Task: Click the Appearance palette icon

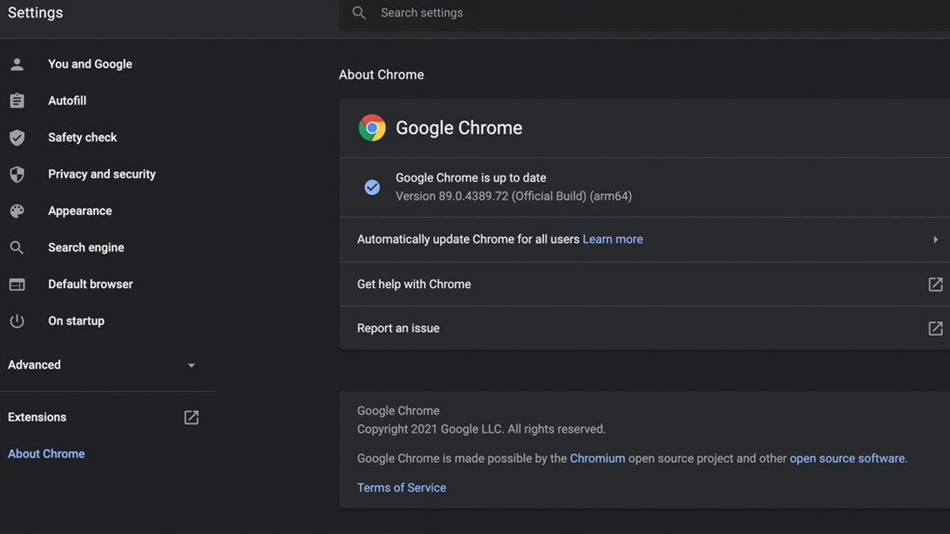Action: tap(17, 210)
